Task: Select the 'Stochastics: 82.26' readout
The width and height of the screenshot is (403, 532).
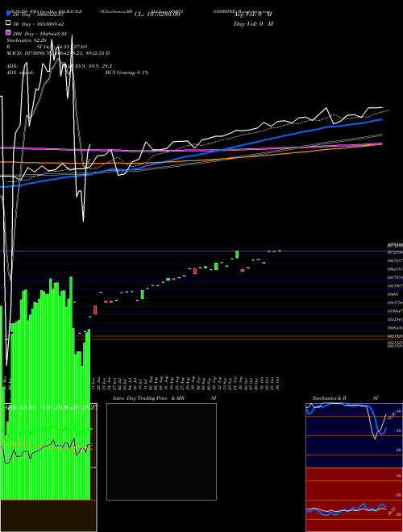Action: point(26,40)
